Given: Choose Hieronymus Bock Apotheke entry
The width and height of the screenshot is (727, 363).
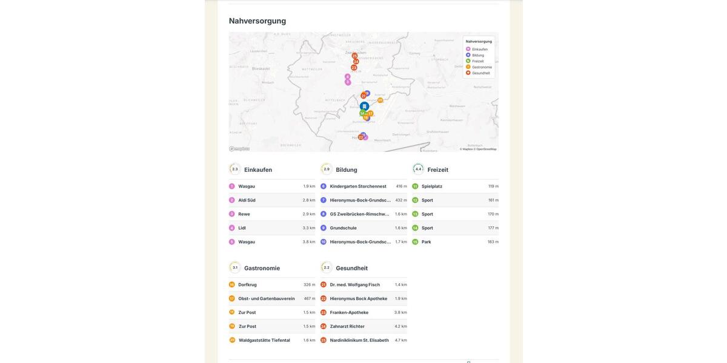Looking at the screenshot, I should [x=359, y=299].
